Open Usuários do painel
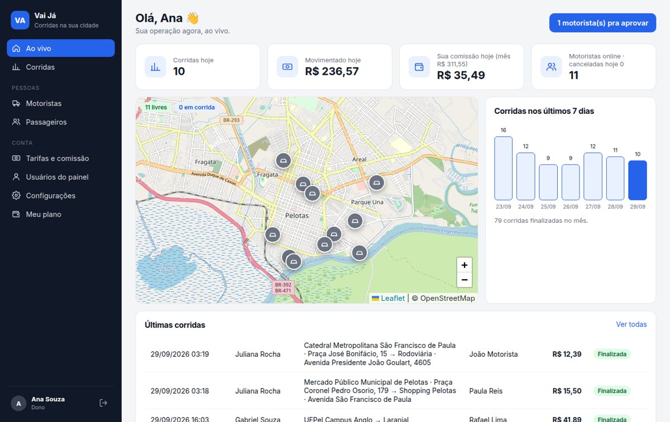This screenshot has width=670, height=422. click(x=61, y=177)
